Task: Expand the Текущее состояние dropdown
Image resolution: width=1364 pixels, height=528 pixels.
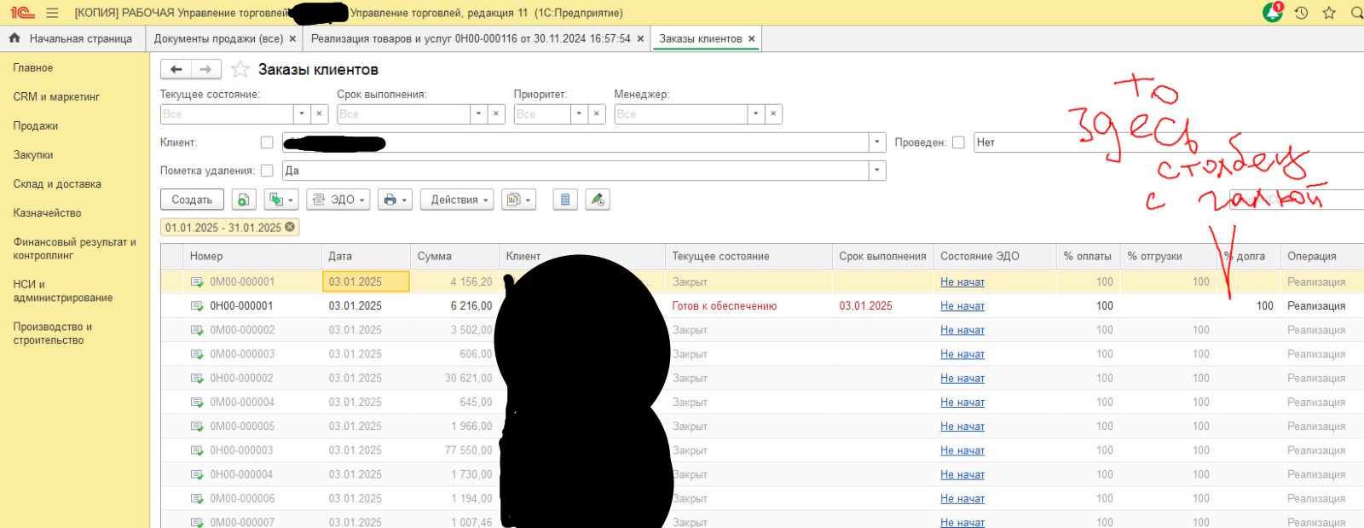Action: 302,113
